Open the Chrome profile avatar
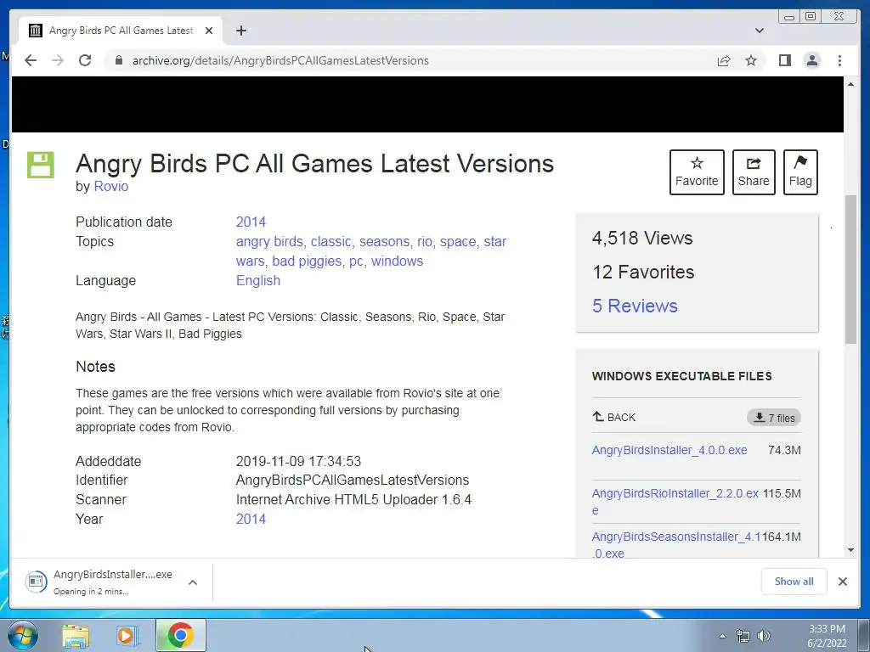Image resolution: width=870 pixels, height=652 pixels. tap(811, 60)
